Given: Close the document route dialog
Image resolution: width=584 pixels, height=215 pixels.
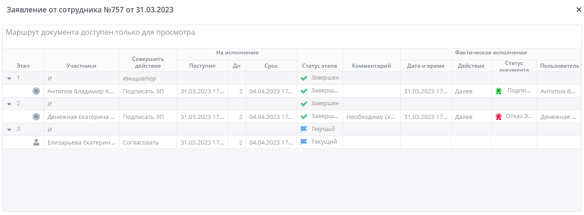Looking at the screenshot, I should (x=578, y=10).
